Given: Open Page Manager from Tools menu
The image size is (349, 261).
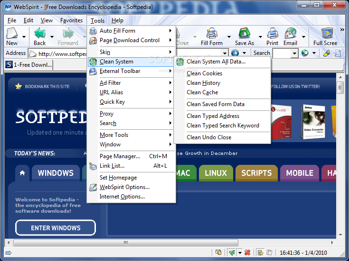Looking at the screenshot, I should (x=131, y=156).
